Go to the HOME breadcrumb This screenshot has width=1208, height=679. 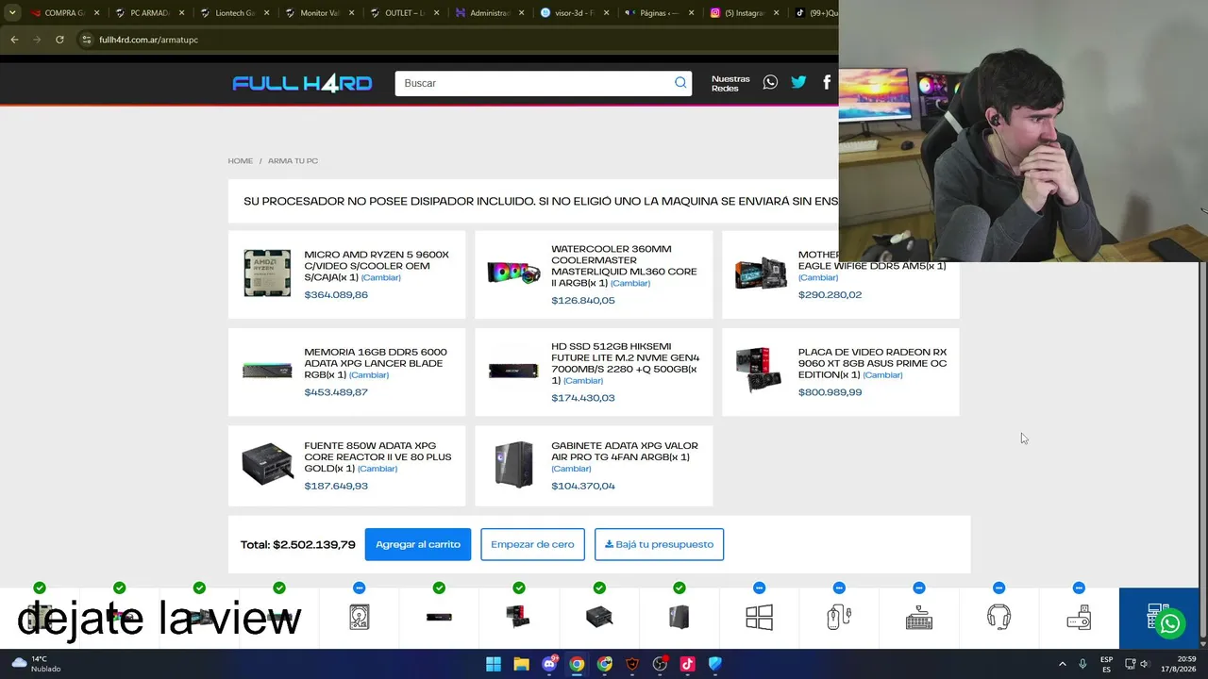pyautogui.click(x=240, y=161)
